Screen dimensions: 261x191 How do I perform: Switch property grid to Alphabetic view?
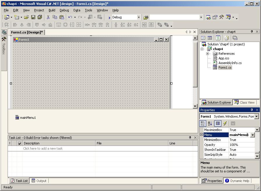tap(210, 123)
